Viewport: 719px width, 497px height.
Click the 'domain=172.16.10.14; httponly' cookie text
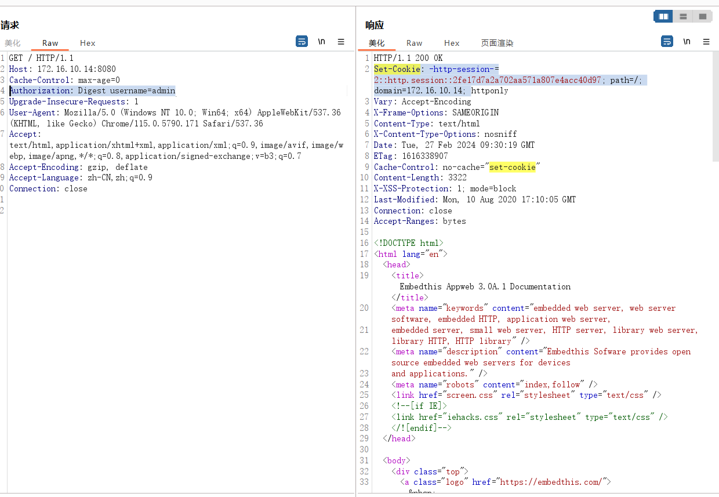pos(441,90)
